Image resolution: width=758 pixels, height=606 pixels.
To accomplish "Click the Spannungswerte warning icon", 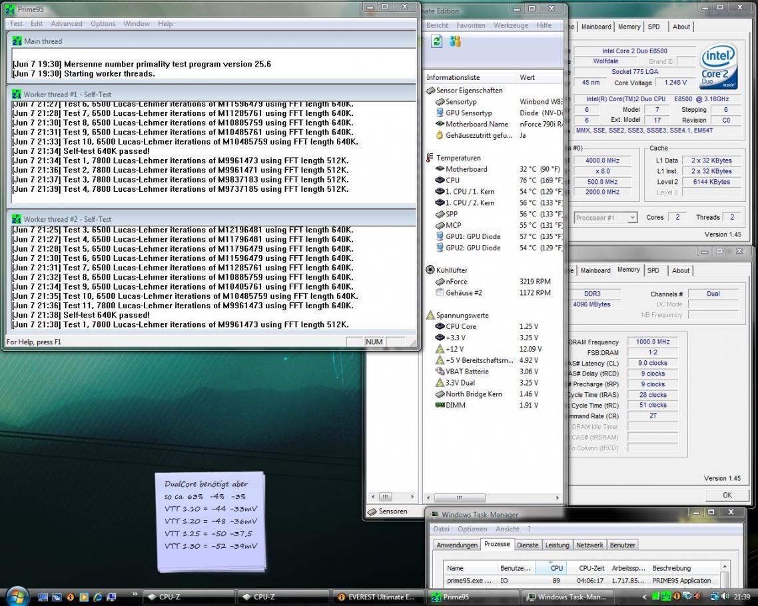I will tap(430, 315).
